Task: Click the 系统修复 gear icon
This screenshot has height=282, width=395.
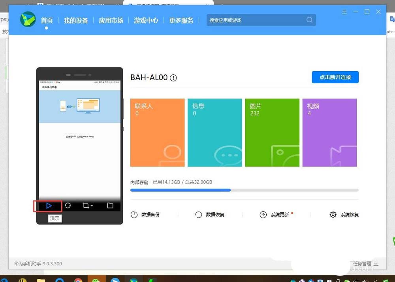Action: (x=333, y=215)
